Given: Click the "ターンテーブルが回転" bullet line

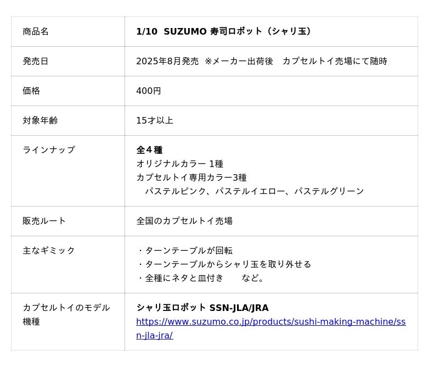Looking at the screenshot, I should point(185,251).
